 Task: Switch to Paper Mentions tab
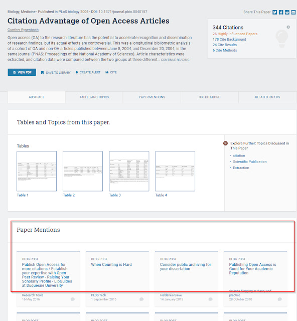pyautogui.click(x=152, y=97)
